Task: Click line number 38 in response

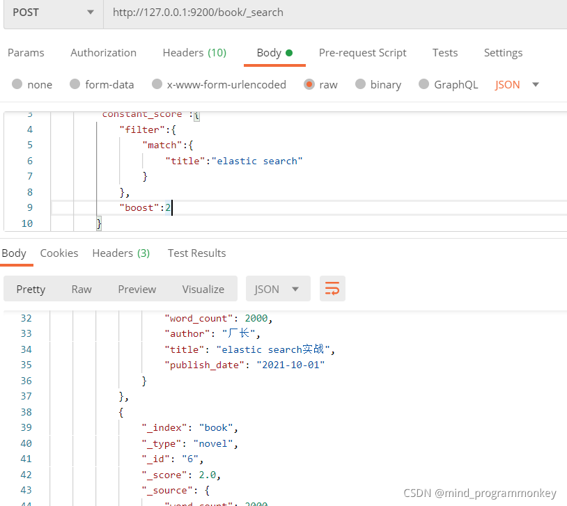Action: 26,412
